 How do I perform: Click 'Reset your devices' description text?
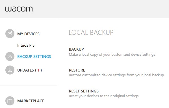[x=104, y=96]
